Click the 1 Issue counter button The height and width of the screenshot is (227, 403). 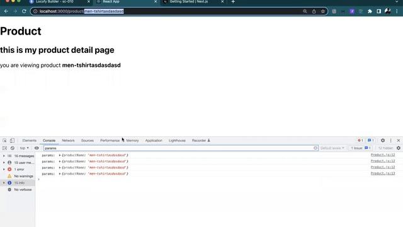click(361, 148)
